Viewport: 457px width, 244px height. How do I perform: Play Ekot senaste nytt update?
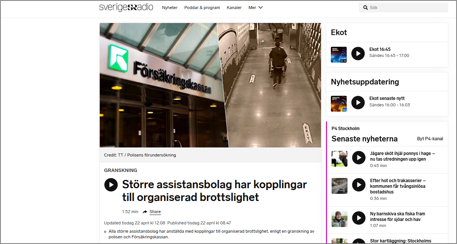(358, 103)
